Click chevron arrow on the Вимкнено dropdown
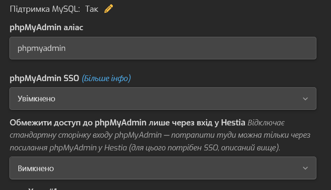 click(x=305, y=168)
